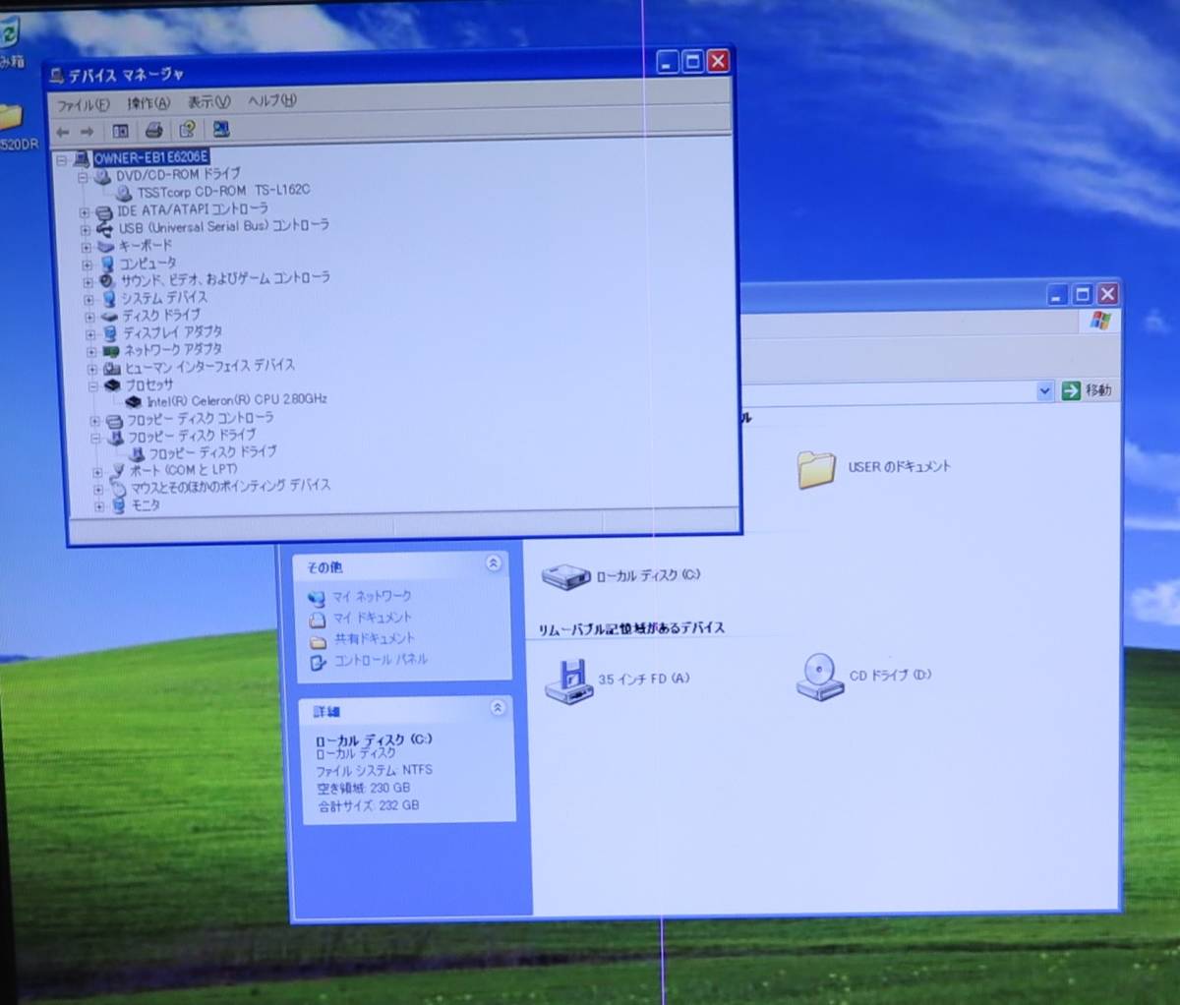This screenshot has width=1180, height=1005.
Task: Select the TSSTcorp CD-ROM TS-L162C drive icon
Action: [124, 193]
